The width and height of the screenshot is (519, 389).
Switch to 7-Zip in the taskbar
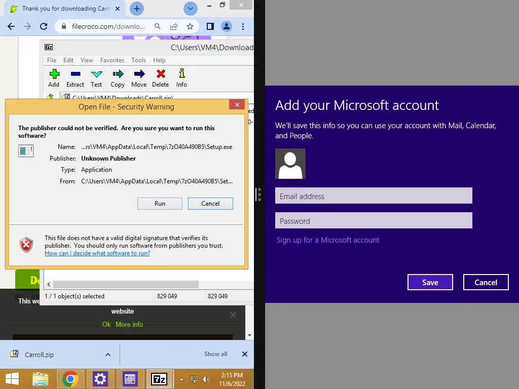pos(159,379)
